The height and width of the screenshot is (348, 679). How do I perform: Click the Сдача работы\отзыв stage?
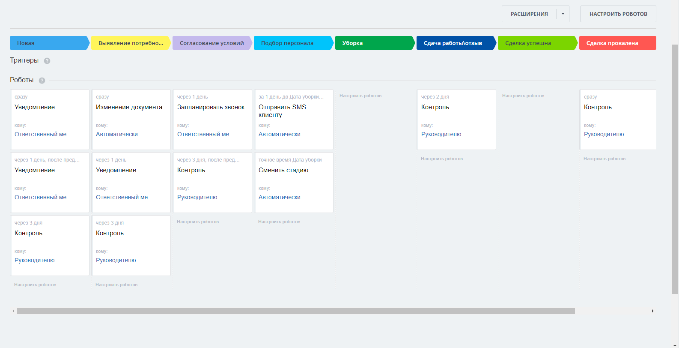coord(455,43)
